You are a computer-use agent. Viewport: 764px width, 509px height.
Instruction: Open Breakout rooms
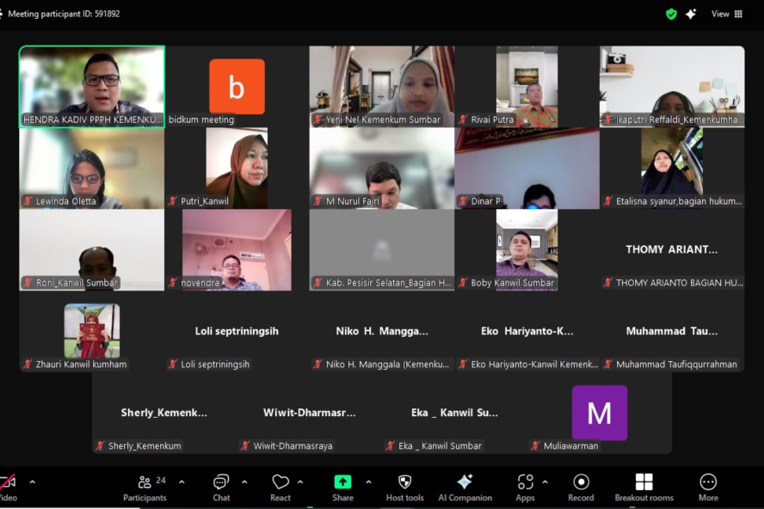click(644, 487)
